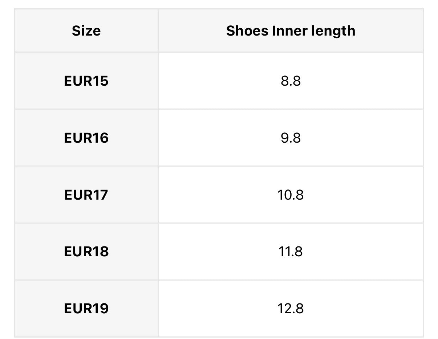Click the 12.8 length value
438x339 pixels.
(x=291, y=309)
